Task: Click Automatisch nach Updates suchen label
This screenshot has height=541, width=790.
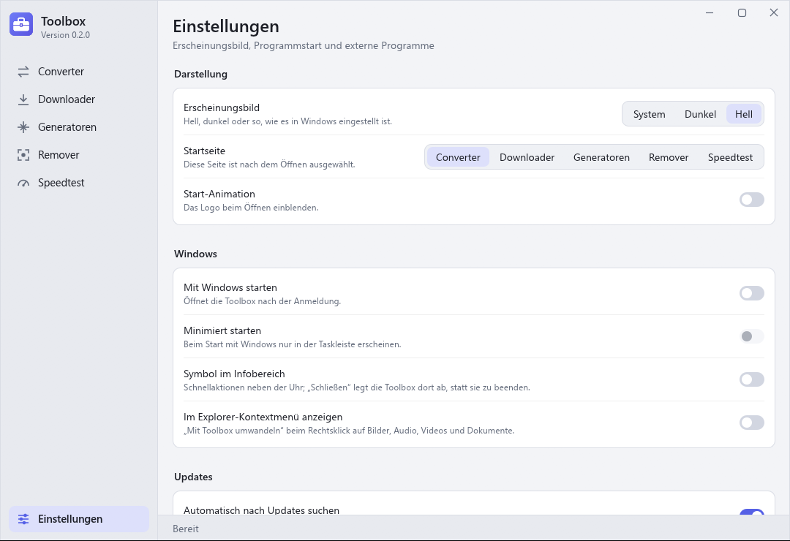Action: click(261, 510)
